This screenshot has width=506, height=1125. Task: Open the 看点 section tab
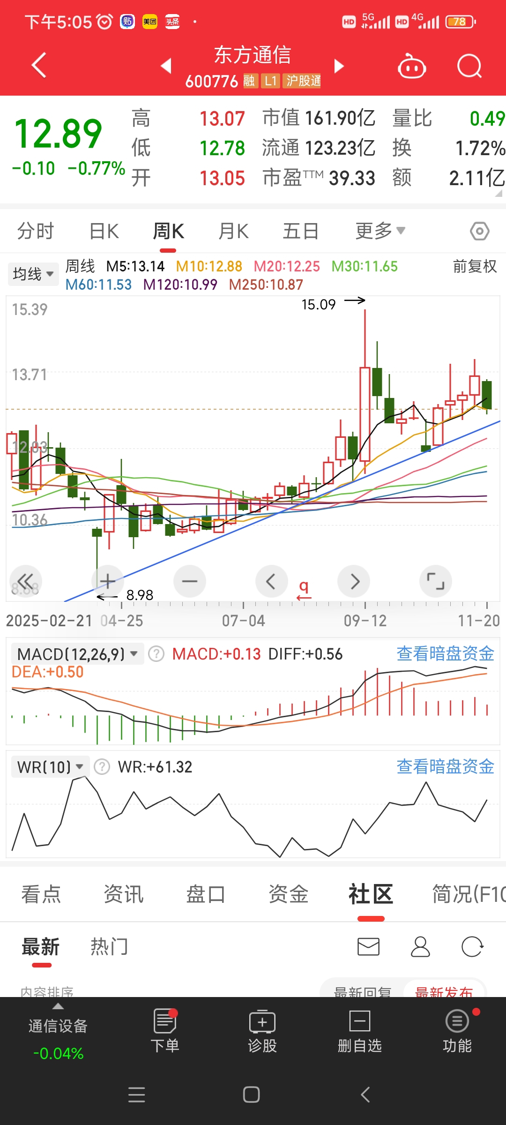pos(41,894)
